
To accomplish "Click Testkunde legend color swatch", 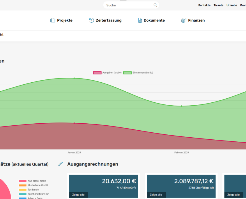I will pyautogui.click(x=23, y=190).
